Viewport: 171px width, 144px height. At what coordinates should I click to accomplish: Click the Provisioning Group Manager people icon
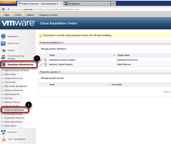tap(3, 57)
